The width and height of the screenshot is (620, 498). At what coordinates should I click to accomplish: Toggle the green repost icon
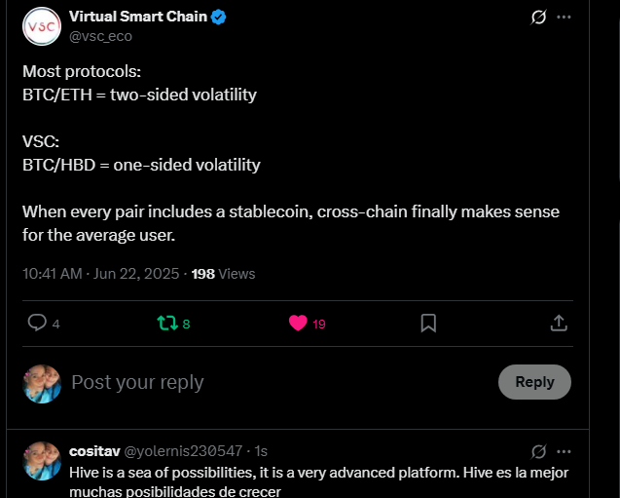pos(167,323)
